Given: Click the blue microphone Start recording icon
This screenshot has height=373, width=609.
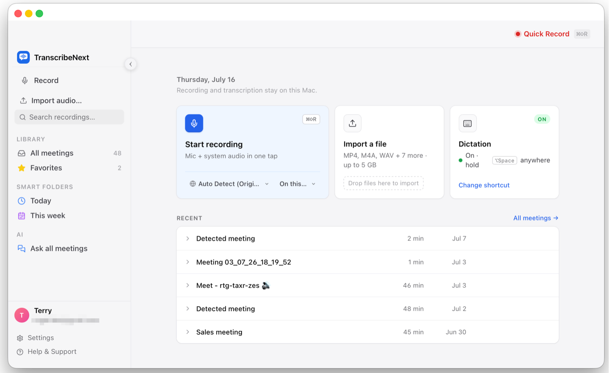Looking at the screenshot, I should pos(194,123).
